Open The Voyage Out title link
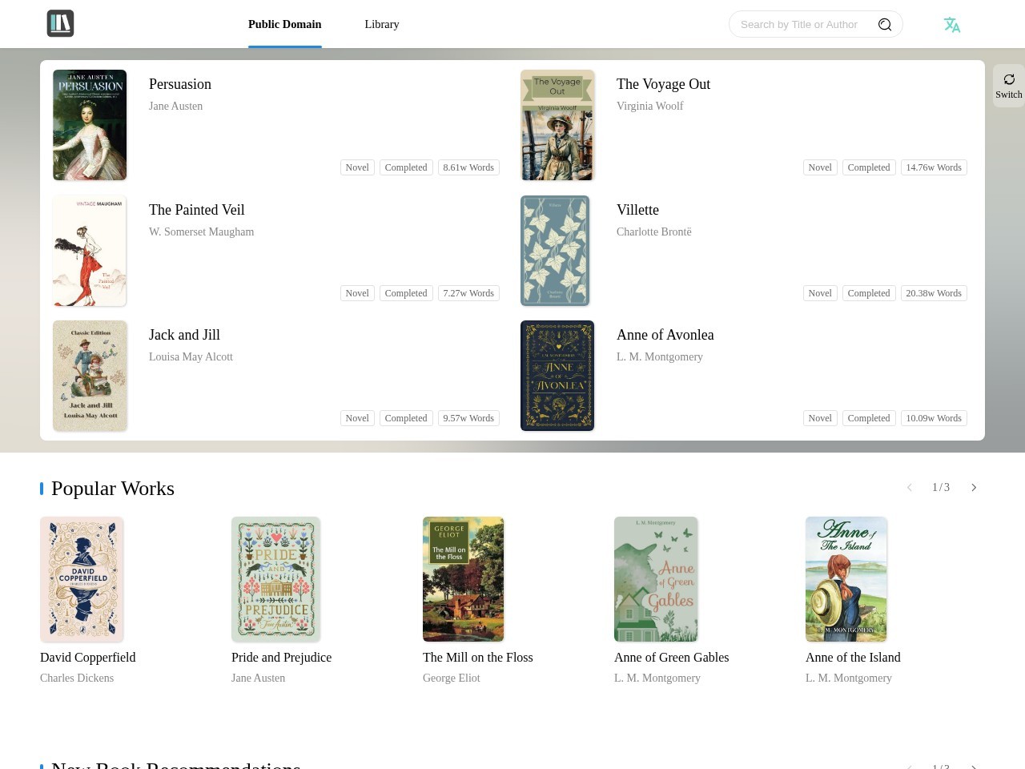The height and width of the screenshot is (769, 1025). click(x=663, y=84)
